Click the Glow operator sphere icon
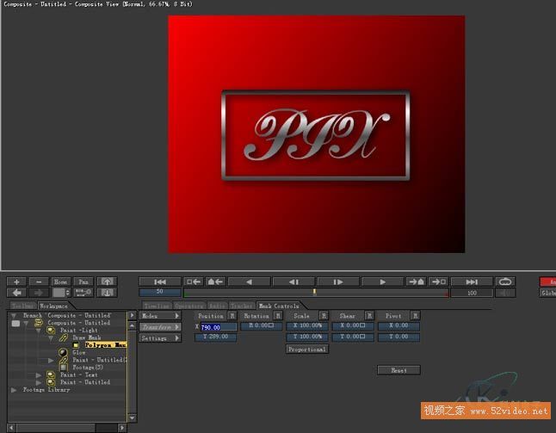Screen dimensions: 556x433 pos(64,352)
